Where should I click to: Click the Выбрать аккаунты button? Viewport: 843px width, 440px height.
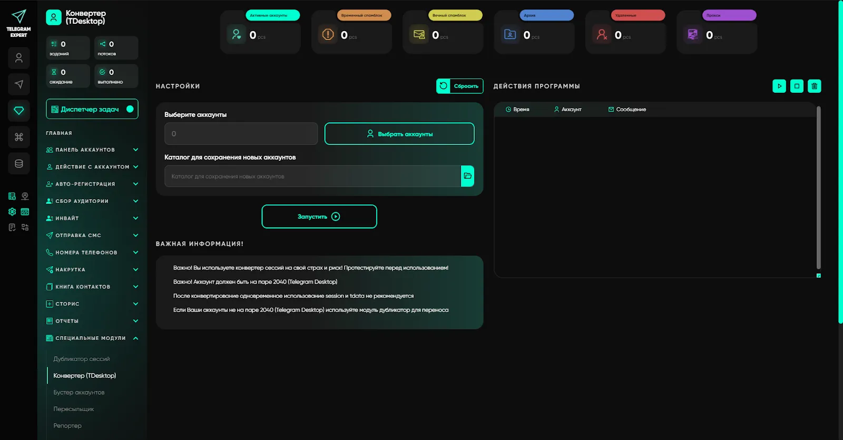click(399, 134)
